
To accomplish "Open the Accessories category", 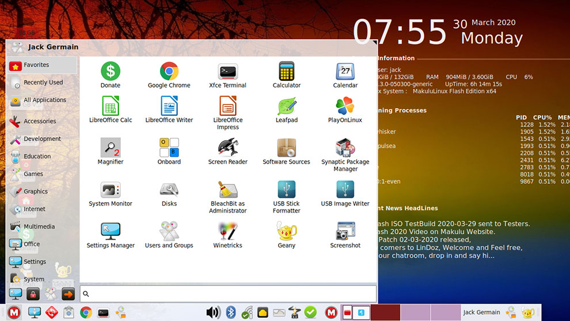I will pyautogui.click(x=42, y=122).
